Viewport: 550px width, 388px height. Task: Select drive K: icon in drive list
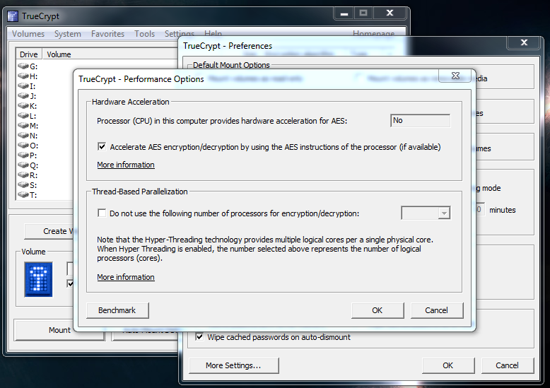(x=23, y=105)
